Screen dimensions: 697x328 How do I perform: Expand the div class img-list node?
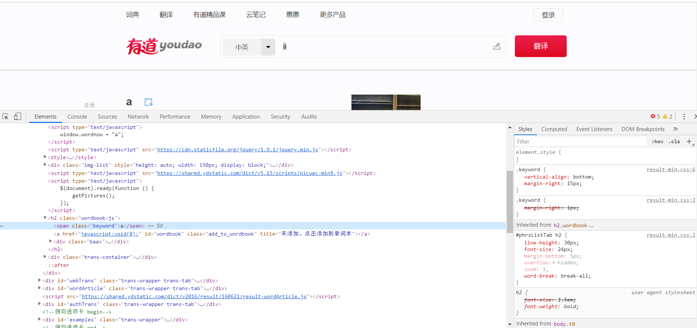click(x=45, y=165)
